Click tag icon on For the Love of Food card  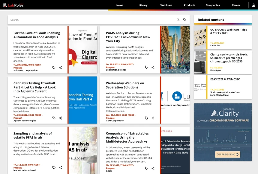(x=54, y=68)
